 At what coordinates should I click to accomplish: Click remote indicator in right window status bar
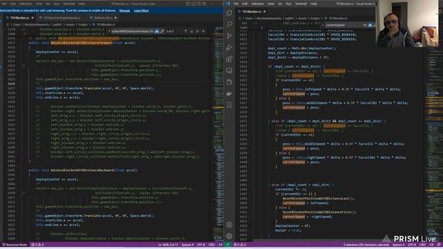tap(228, 244)
